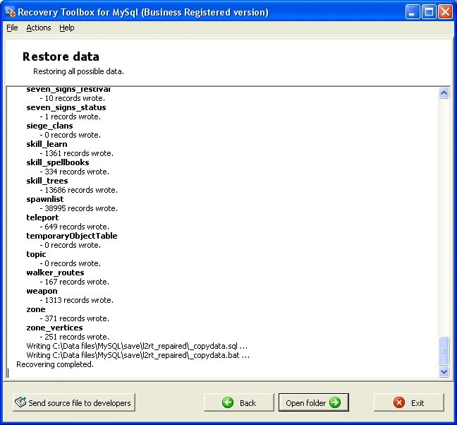Screen dimensions: 457x425
Task: Click the scrollbar up arrow in log
Action: (444, 93)
